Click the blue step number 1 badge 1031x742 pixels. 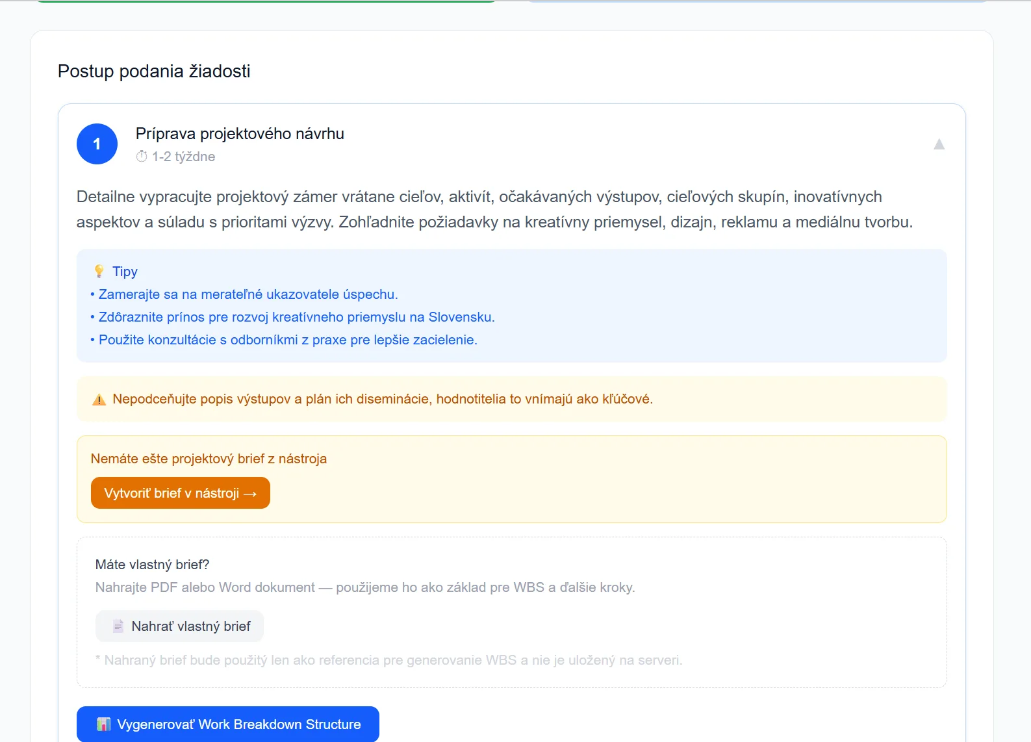coord(97,144)
